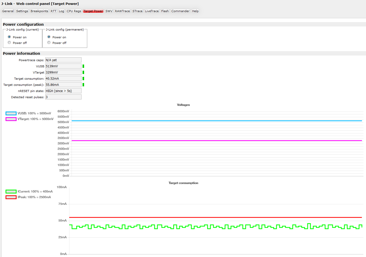The width and height of the screenshot is (366, 257).
Task: Click the Target consumption peak status indicator
Action: coord(83,85)
